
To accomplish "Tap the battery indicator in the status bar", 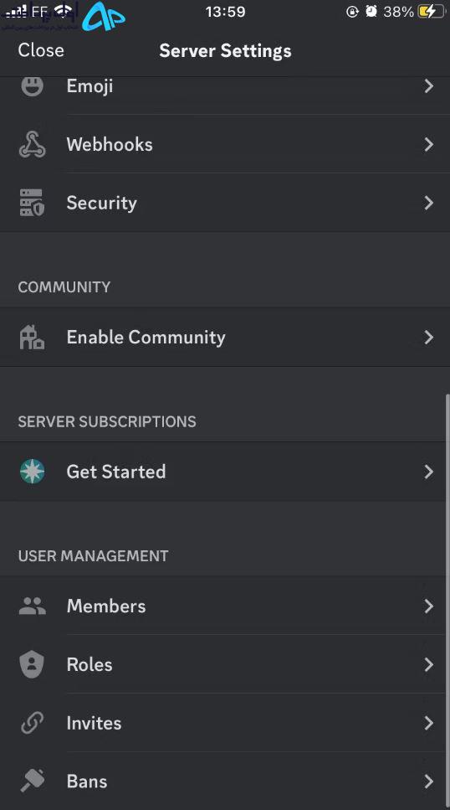I will click(432, 12).
